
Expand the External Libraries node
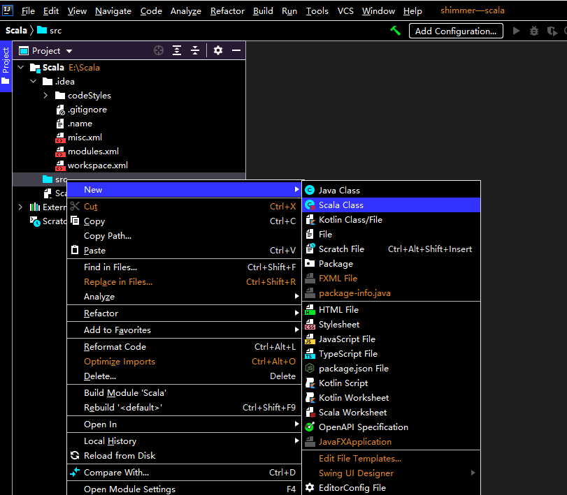click(20, 207)
